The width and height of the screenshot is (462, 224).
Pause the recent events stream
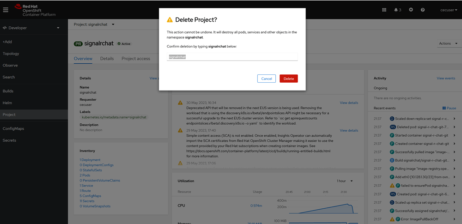[x=449, y=108]
